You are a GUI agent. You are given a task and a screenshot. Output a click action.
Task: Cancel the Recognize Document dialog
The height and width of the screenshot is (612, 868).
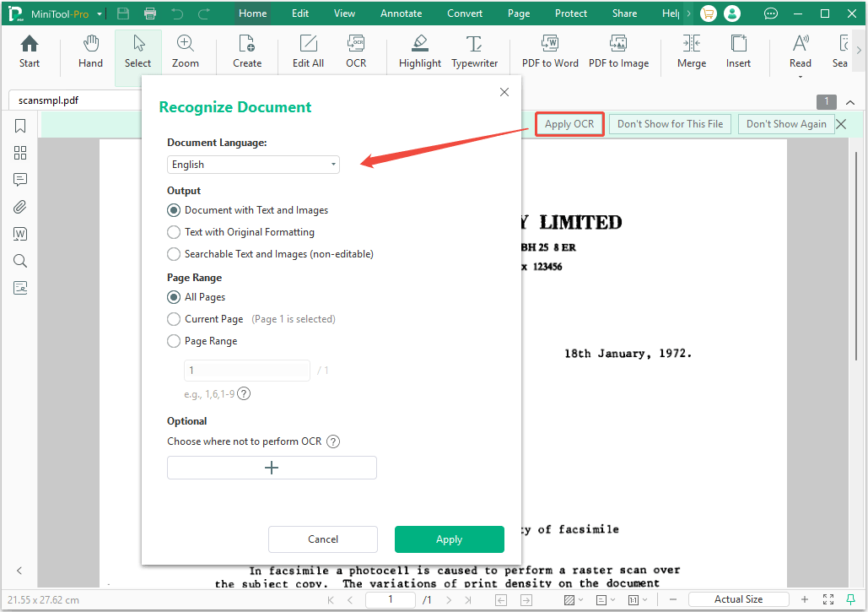(x=322, y=539)
